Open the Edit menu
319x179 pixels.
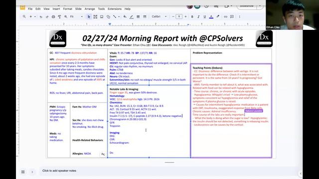click(38, 9)
